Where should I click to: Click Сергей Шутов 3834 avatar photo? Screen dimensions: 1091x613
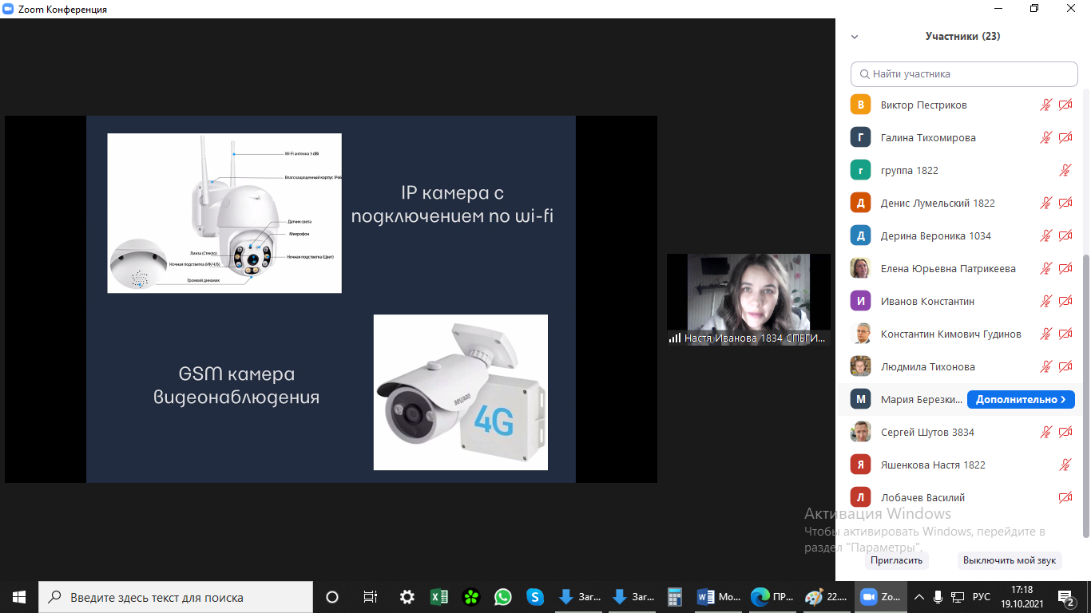pos(860,432)
